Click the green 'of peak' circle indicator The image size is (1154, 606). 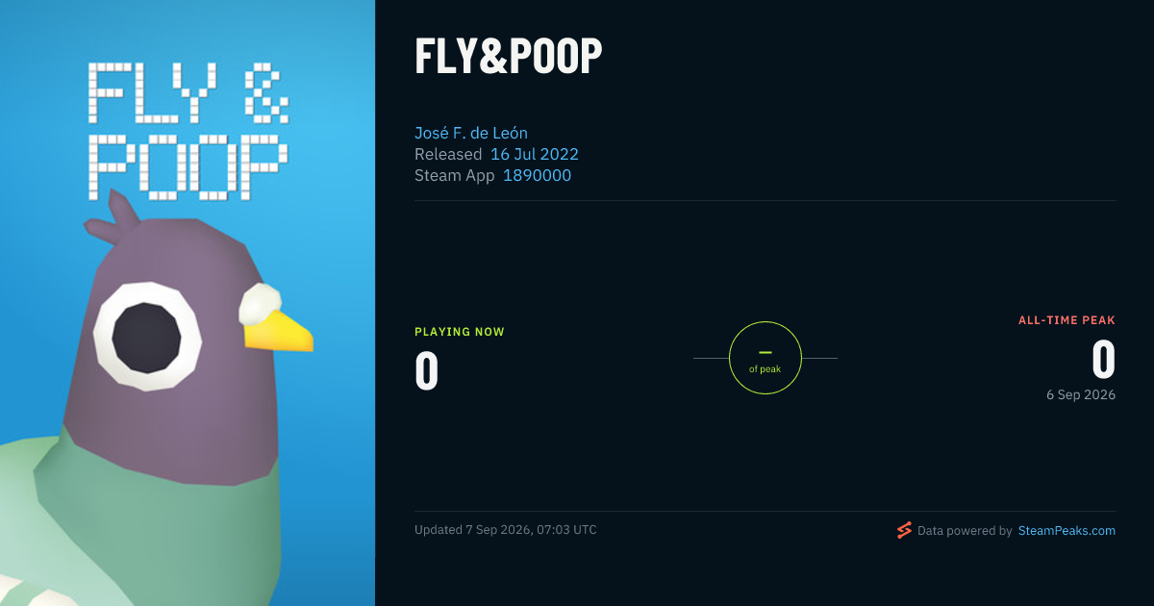click(765, 358)
